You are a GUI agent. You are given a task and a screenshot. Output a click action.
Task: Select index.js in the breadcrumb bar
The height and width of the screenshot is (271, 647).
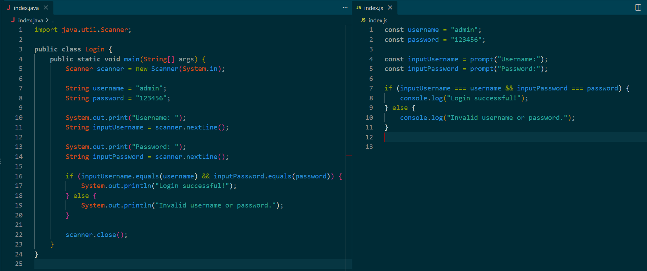[x=378, y=20]
